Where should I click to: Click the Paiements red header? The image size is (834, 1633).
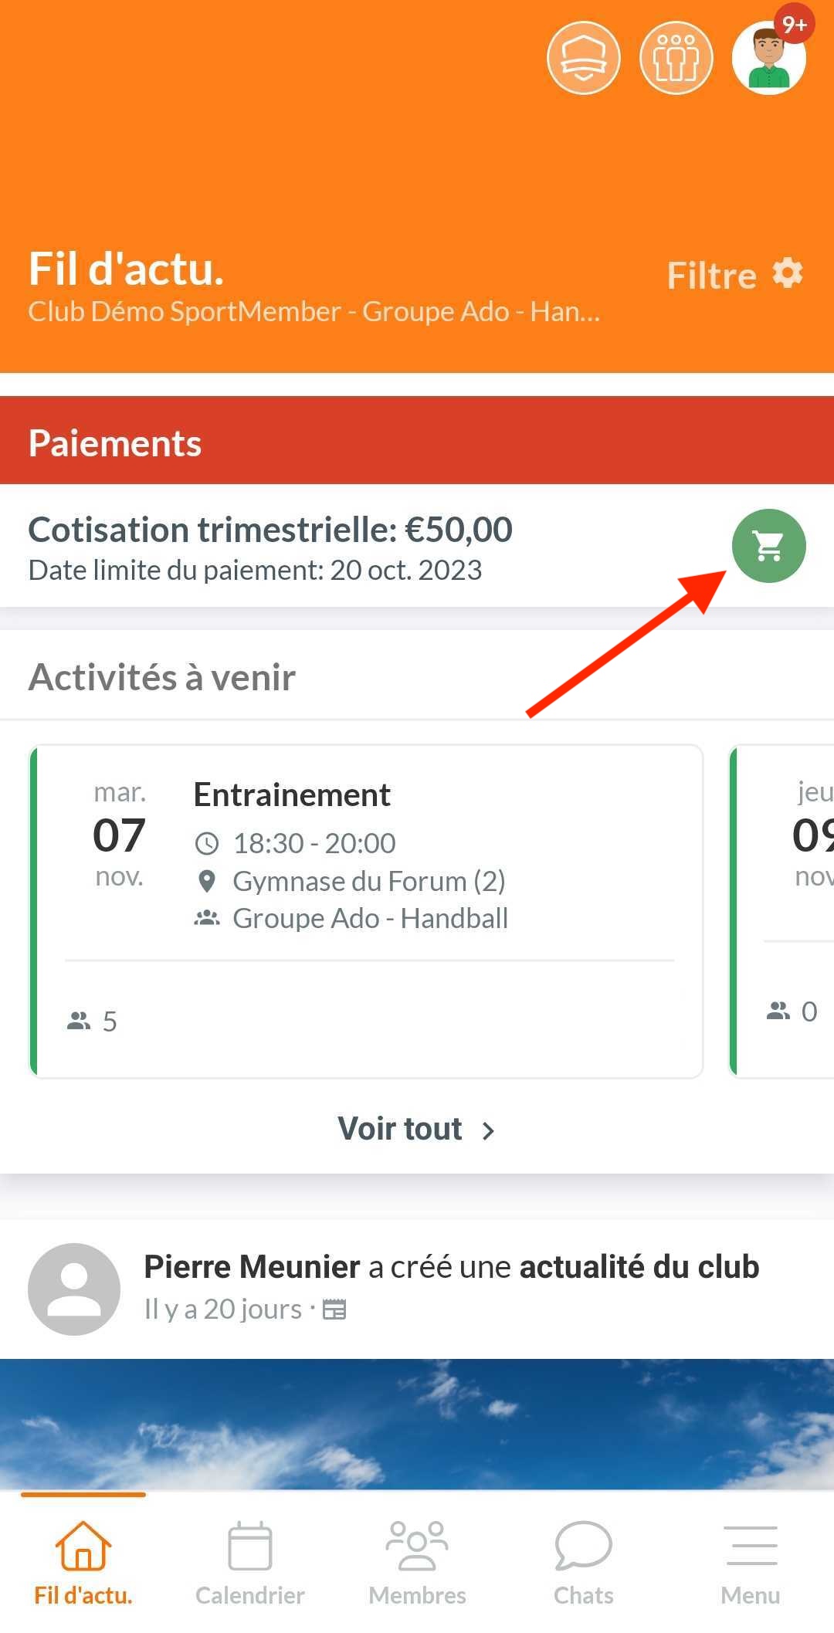(x=417, y=440)
